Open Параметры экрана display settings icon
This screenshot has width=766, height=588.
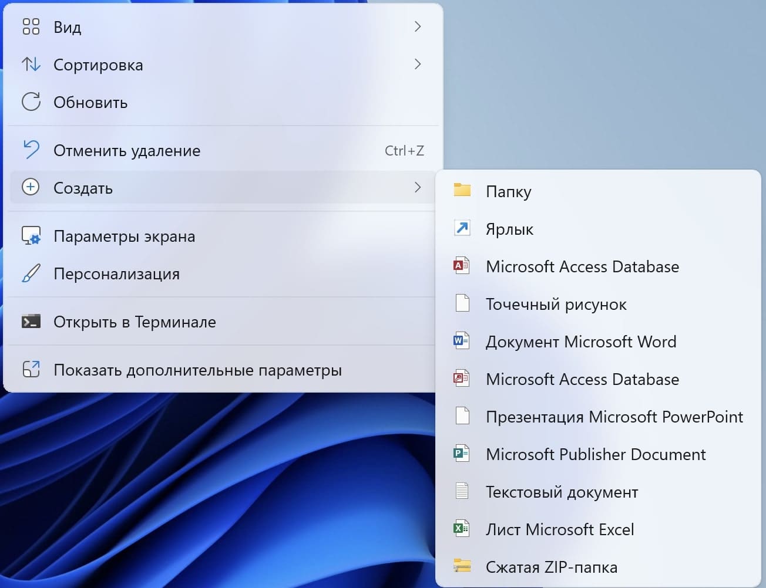pos(31,236)
